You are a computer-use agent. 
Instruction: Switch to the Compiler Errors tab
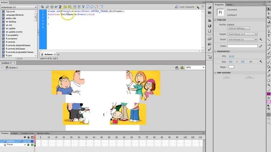pyautogui.click(x=27, y=133)
